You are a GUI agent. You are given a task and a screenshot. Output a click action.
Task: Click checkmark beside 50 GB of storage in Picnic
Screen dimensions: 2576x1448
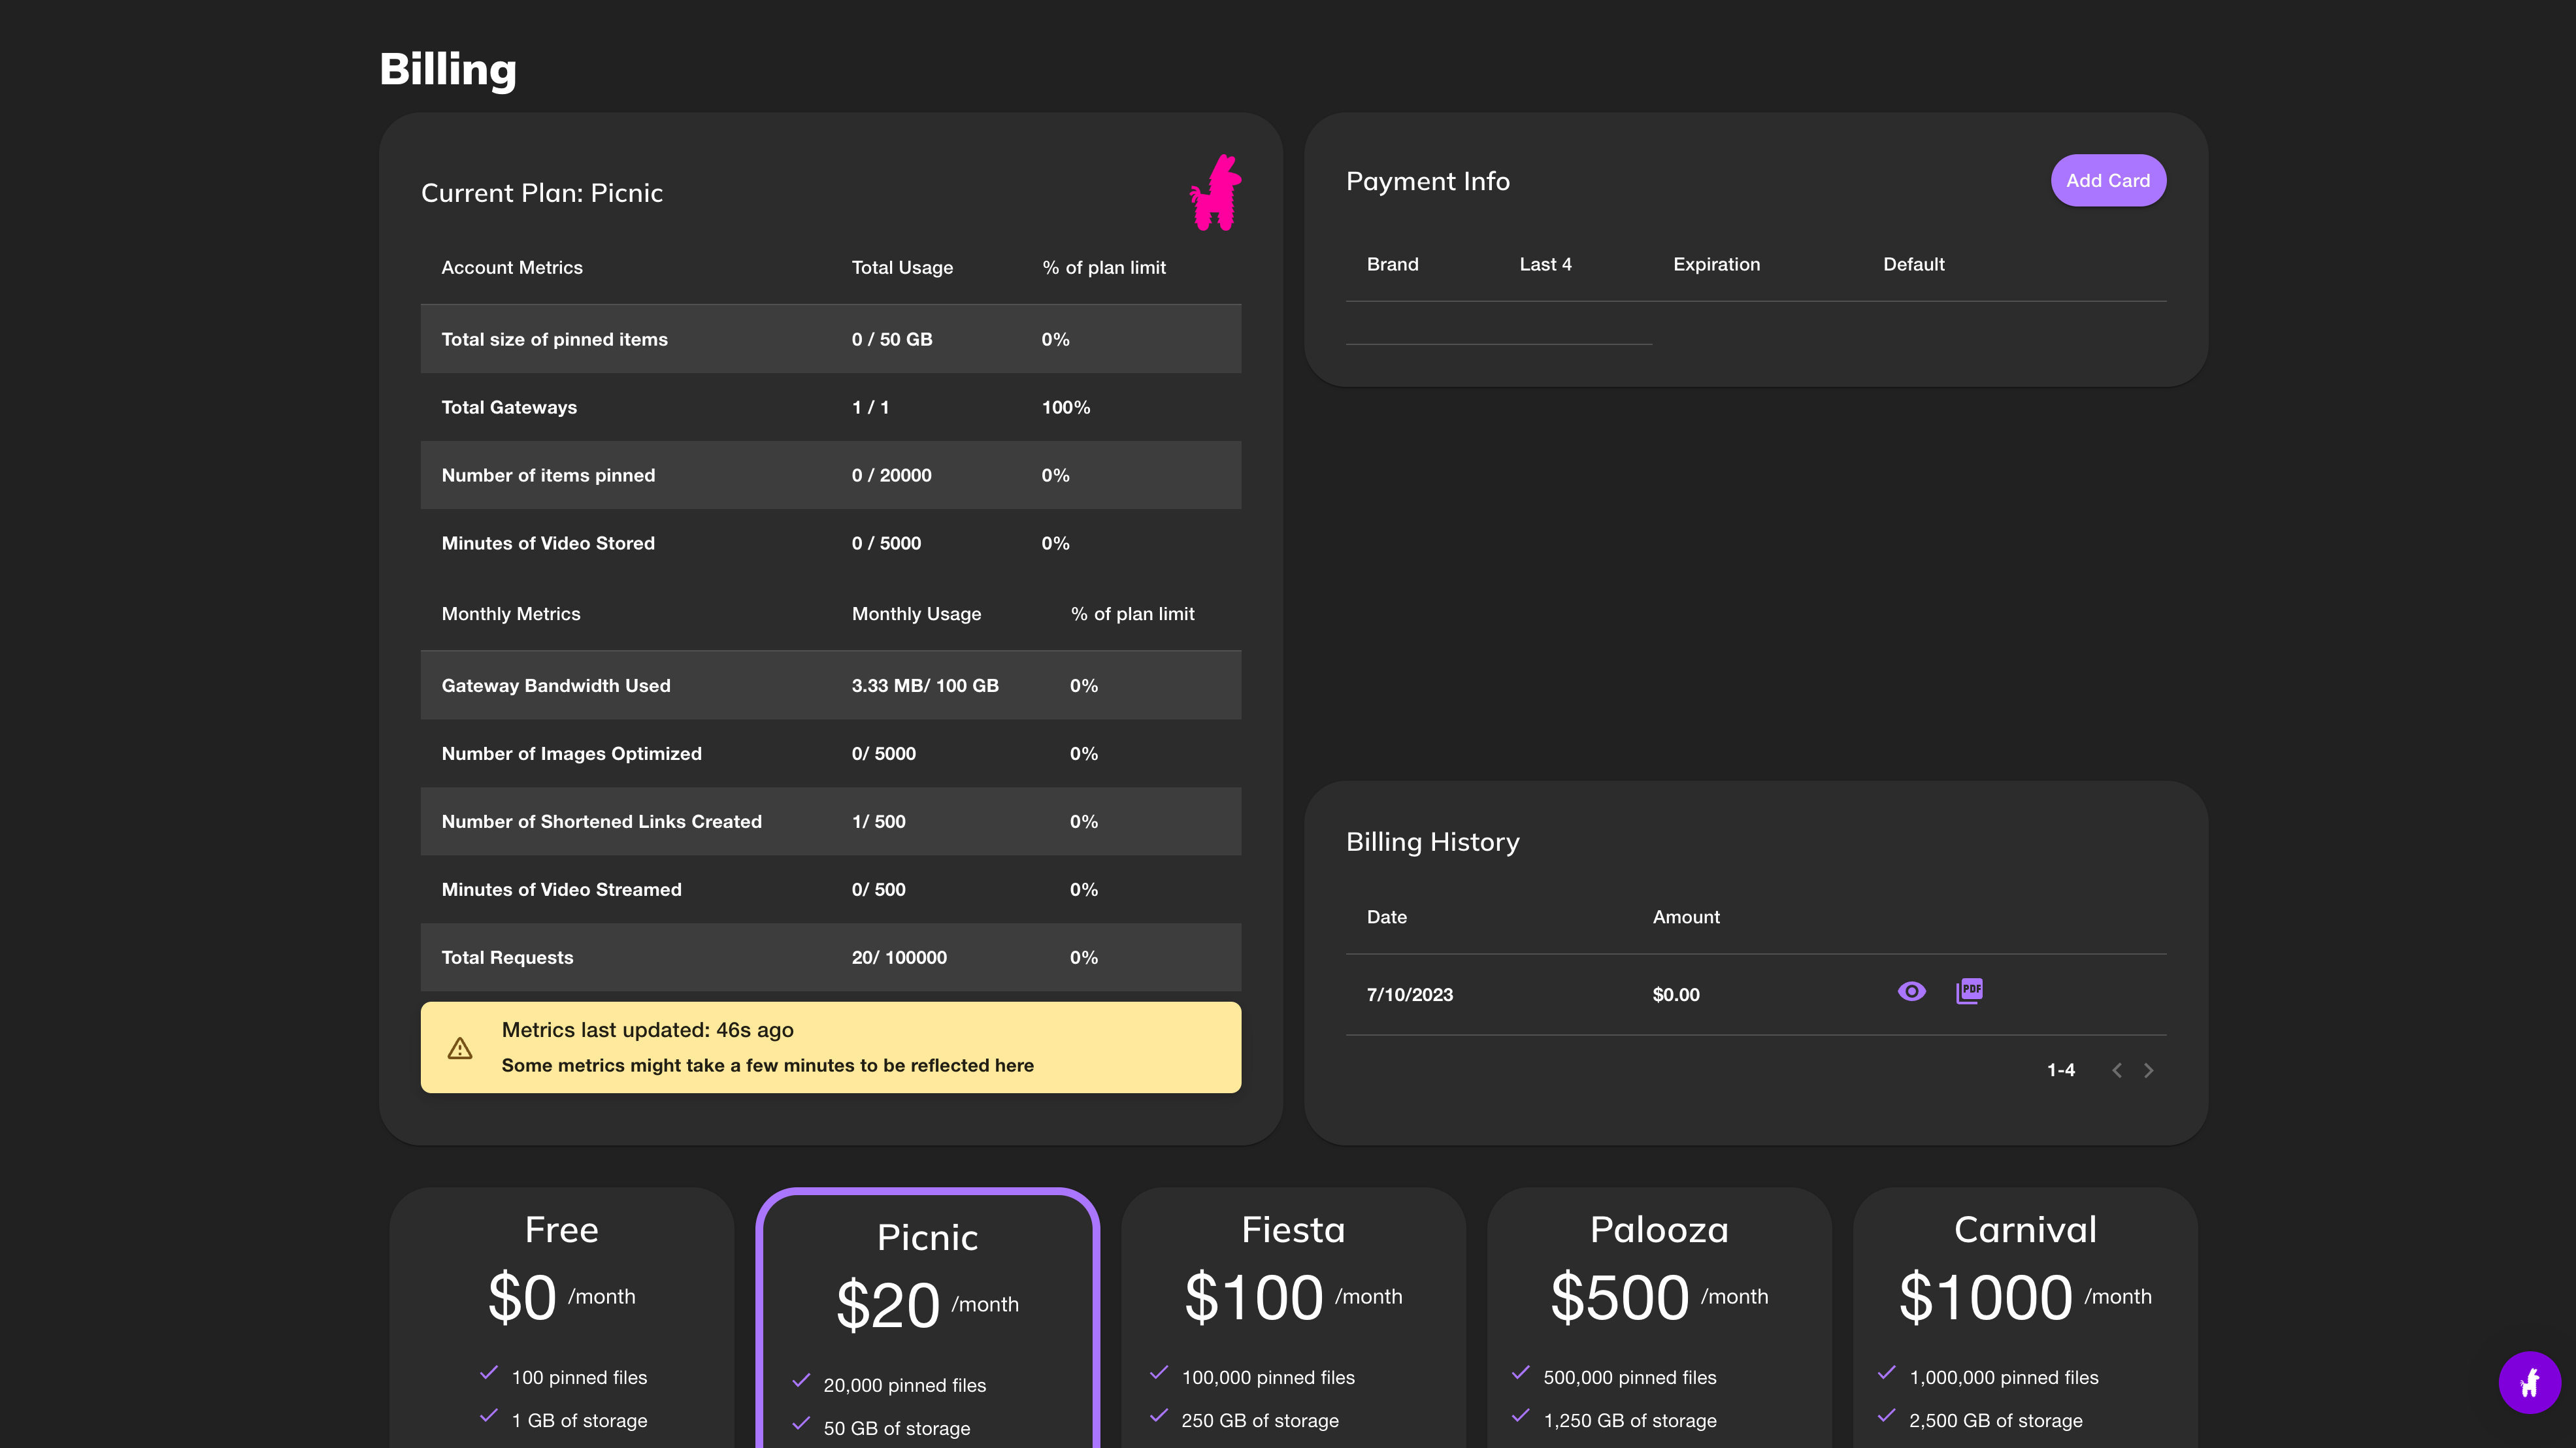pyautogui.click(x=801, y=1421)
